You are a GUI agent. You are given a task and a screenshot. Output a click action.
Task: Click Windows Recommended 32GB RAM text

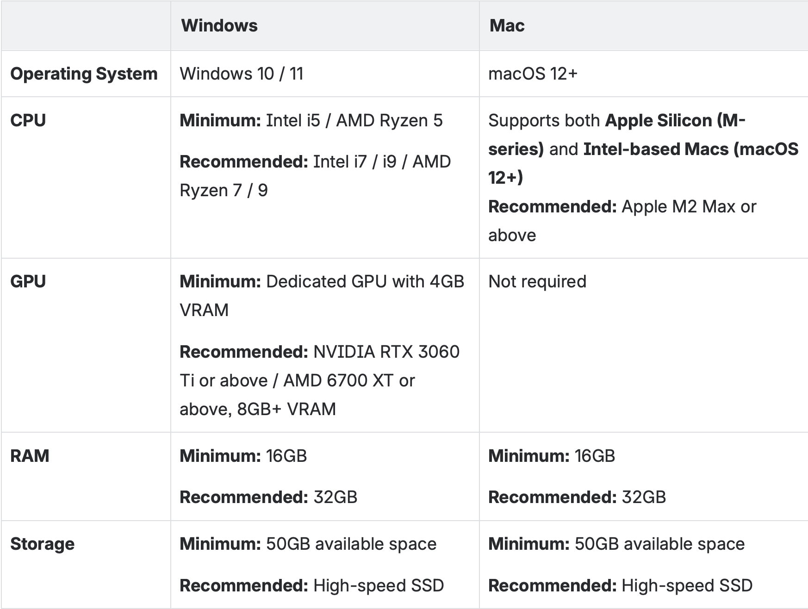[x=268, y=497]
